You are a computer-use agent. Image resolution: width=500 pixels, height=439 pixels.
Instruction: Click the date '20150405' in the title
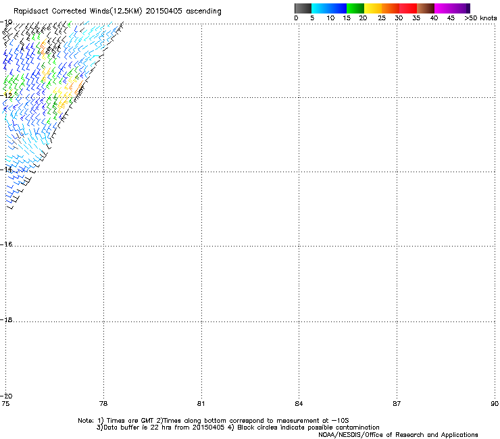pyautogui.click(x=164, y=11)
